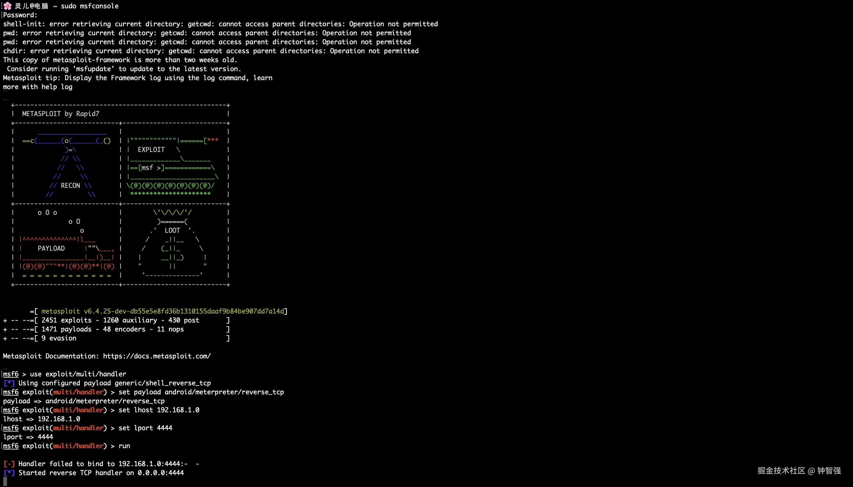Click the 'set lport 4444' command text
Screen dimensions: 853x487
(146, 428)
